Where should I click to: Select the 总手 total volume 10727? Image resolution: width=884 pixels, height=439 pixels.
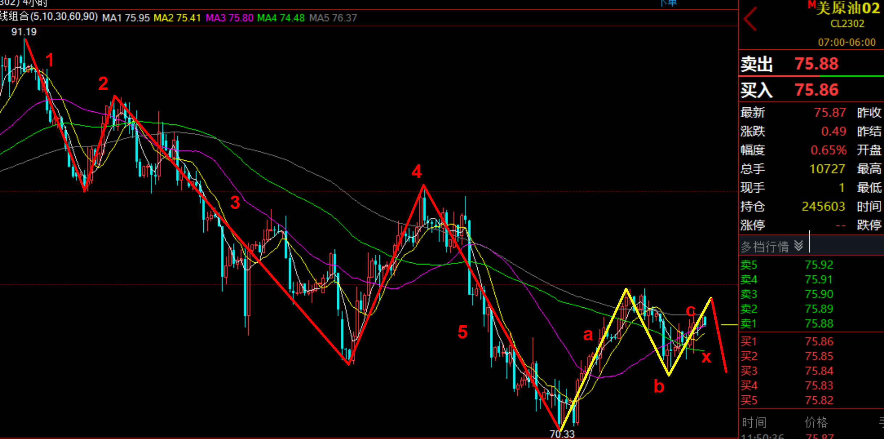pyautogui.click(x=827, y=169)
